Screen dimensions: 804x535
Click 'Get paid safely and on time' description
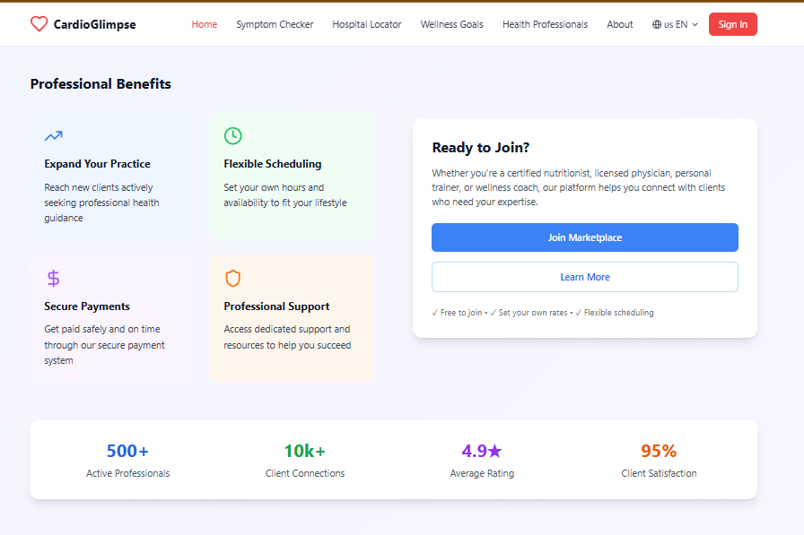click(x=104, y=344)
